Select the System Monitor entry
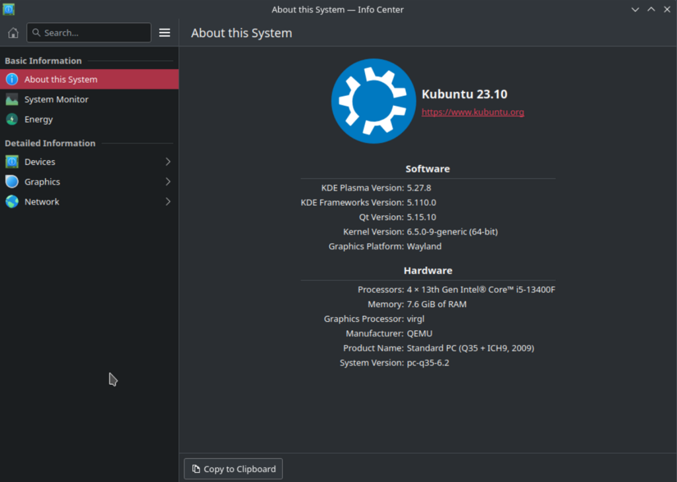 pos(56,99)
